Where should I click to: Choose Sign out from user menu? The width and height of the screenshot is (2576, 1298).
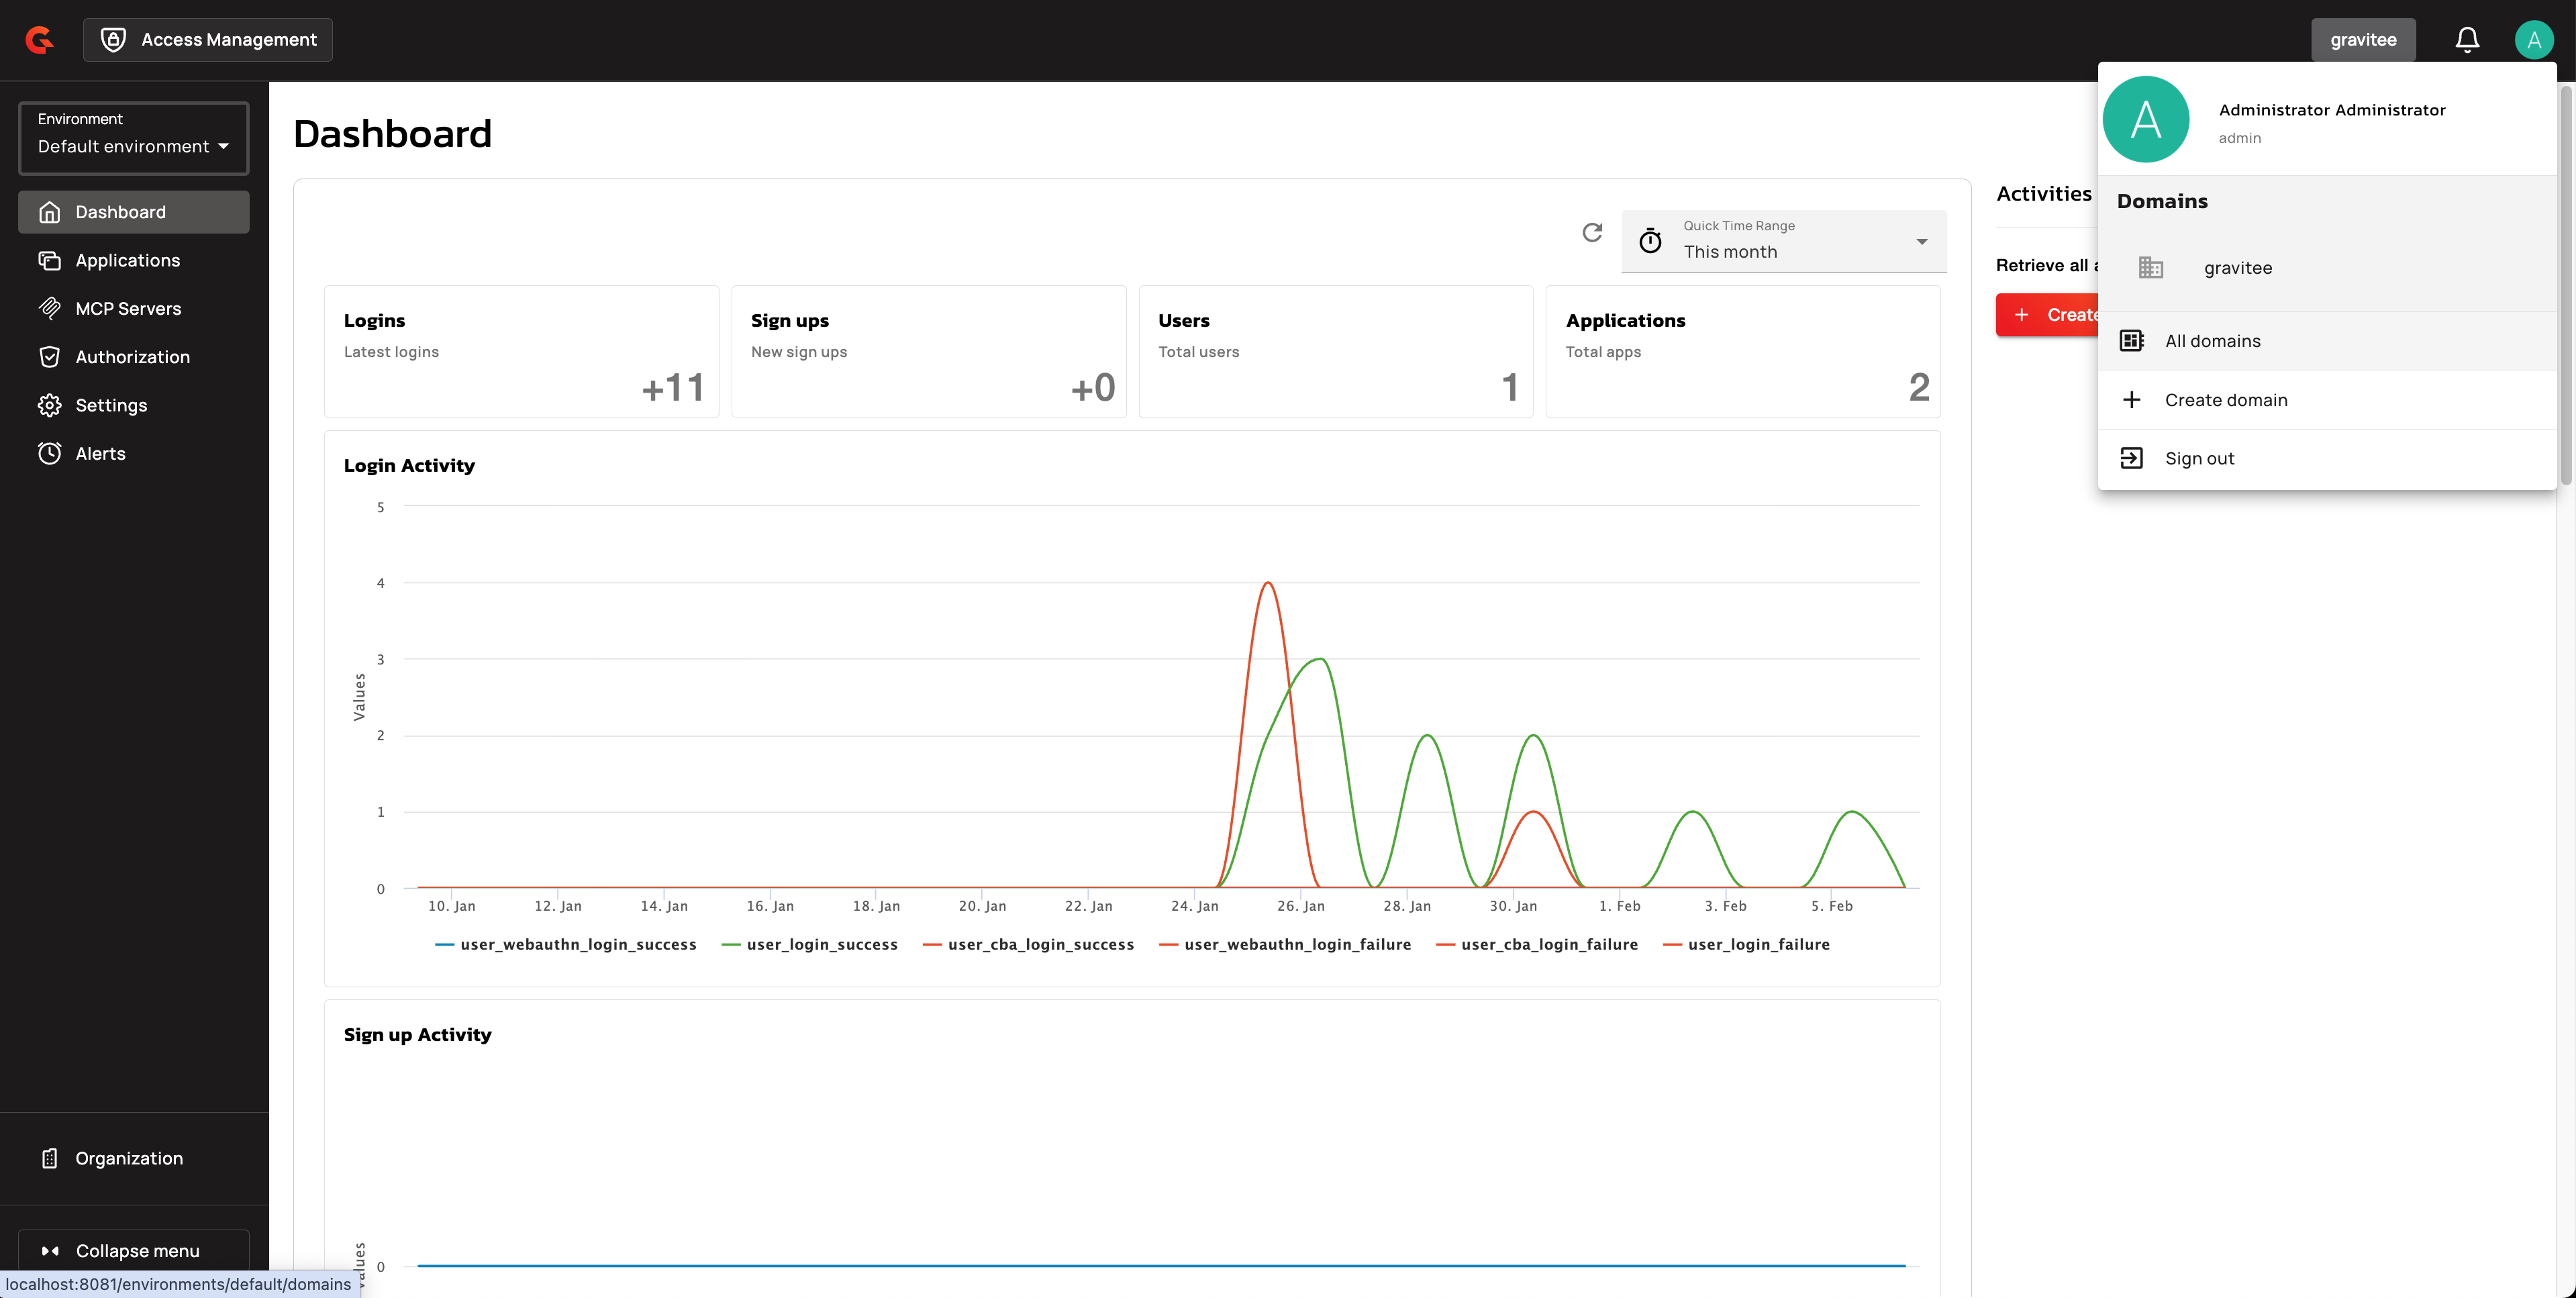2199,458
